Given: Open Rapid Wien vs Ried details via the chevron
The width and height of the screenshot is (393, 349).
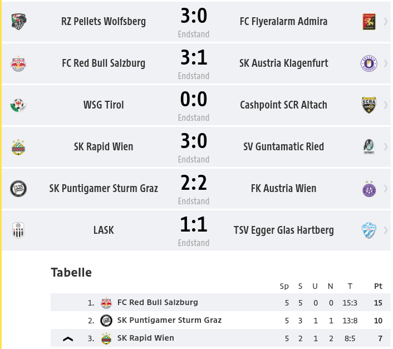Looking at the screenshot, I should pos(386,147).
